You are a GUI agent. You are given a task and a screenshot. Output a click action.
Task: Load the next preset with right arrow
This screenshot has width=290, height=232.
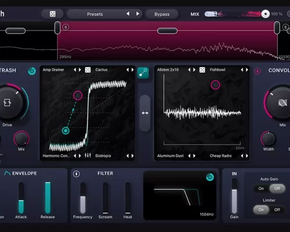point(137,14)
